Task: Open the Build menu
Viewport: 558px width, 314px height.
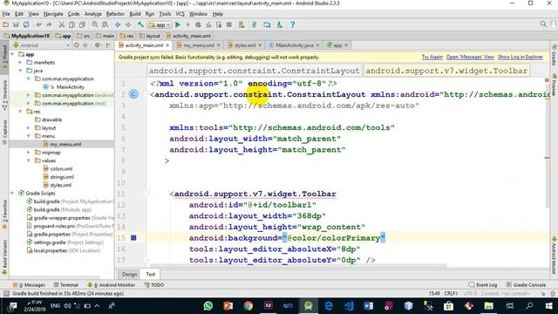Action: [135, 14]
